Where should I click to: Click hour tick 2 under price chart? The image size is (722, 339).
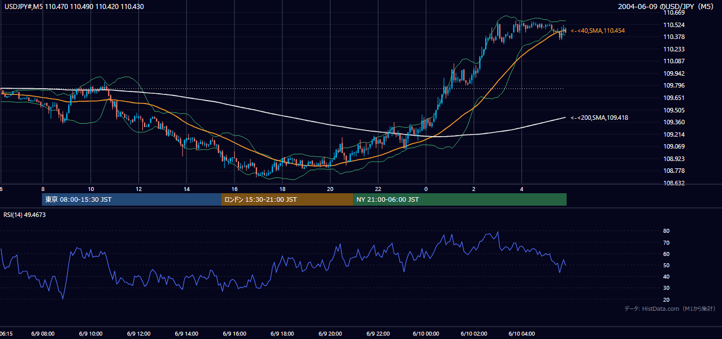[x=474, y=189]
